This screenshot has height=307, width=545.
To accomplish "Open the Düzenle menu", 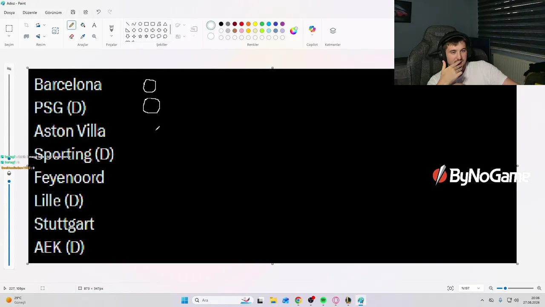I will coord(30,12).
